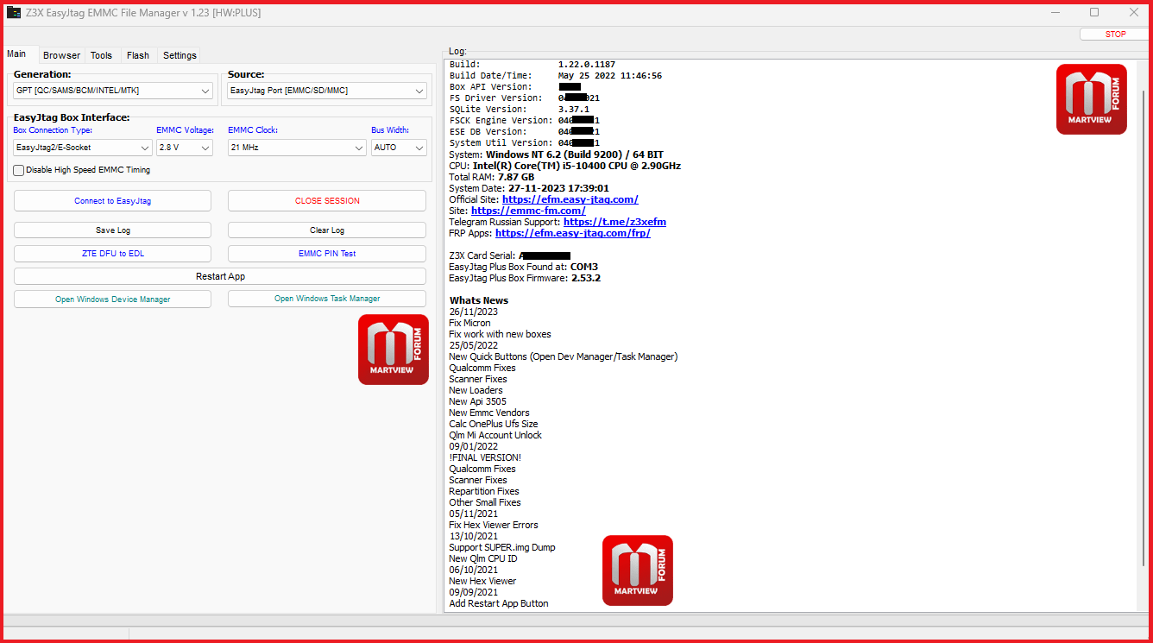The image size is (1153, 643).
Task: Enable Disable High Speed EMMC Timing checkbox
Action: pyautogui.click(x=19, y=170)
